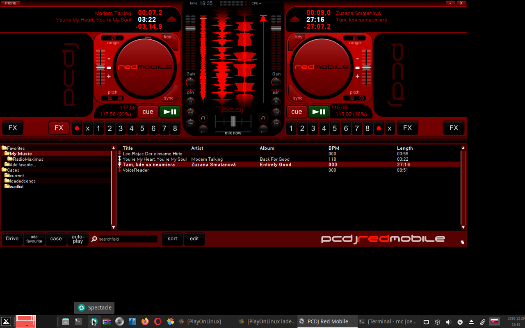
Task: Click the right deck cue button
Action: click(x=297, y=112)
